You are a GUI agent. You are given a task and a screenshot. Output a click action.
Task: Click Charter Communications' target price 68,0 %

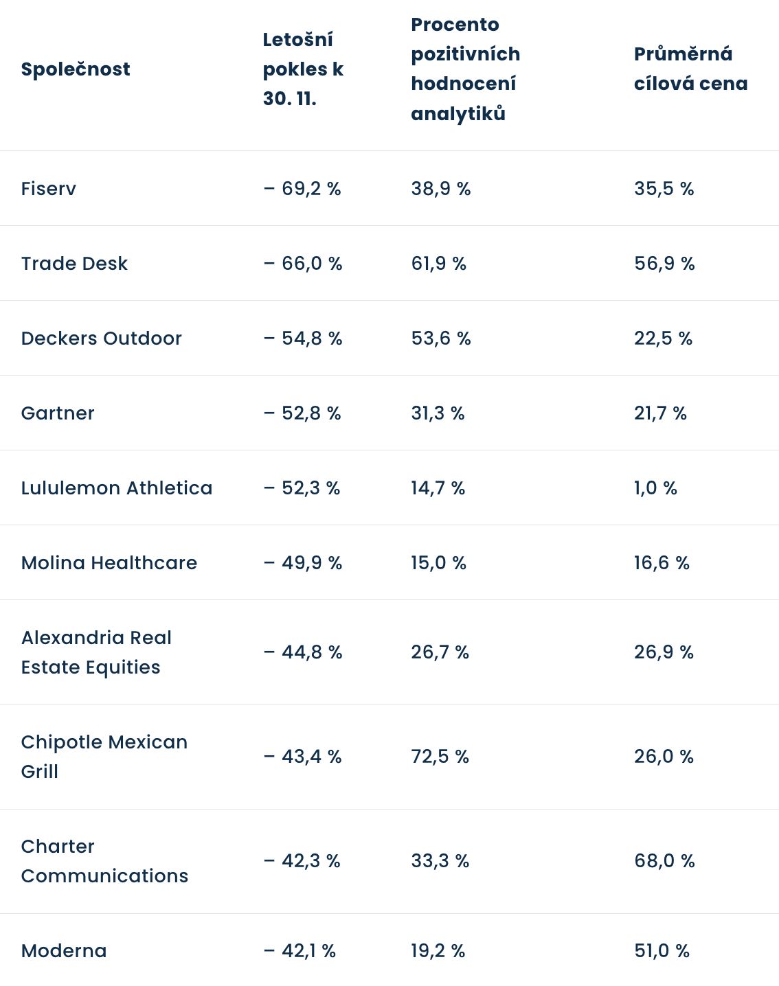(664, 861)
